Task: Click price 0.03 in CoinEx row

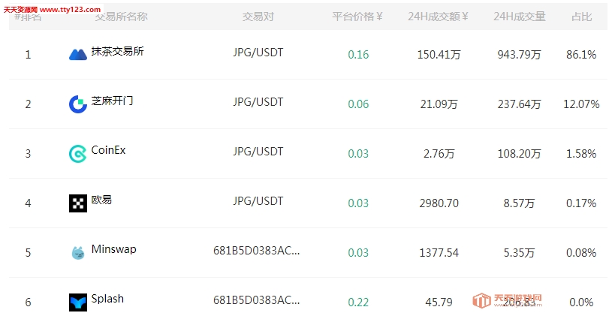Action: [x=358, y=154]
